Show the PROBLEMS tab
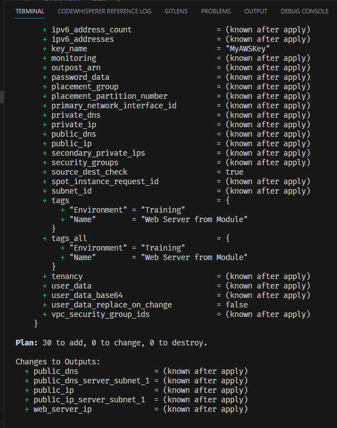337x428 pixels. click(216, 11)
